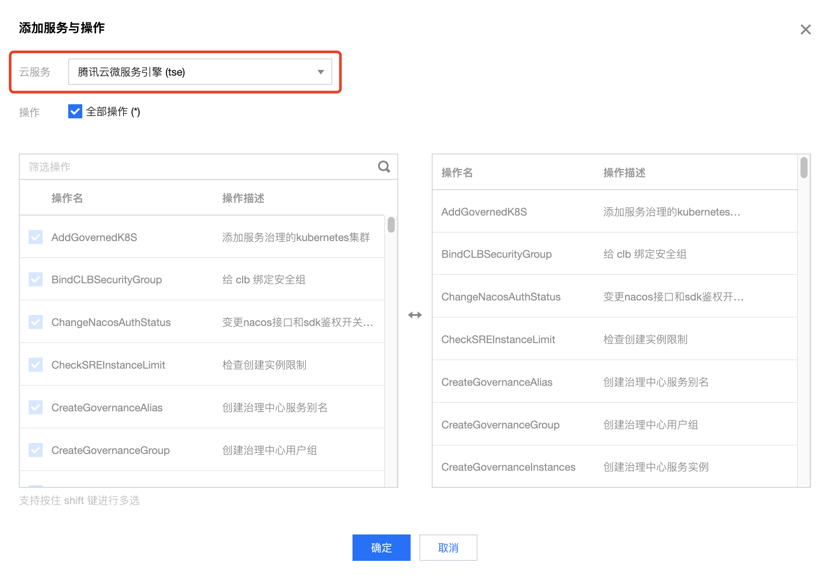
Task: Toggle the BindCLBSecurityGroup checkbox
Action: coord(36,279)
